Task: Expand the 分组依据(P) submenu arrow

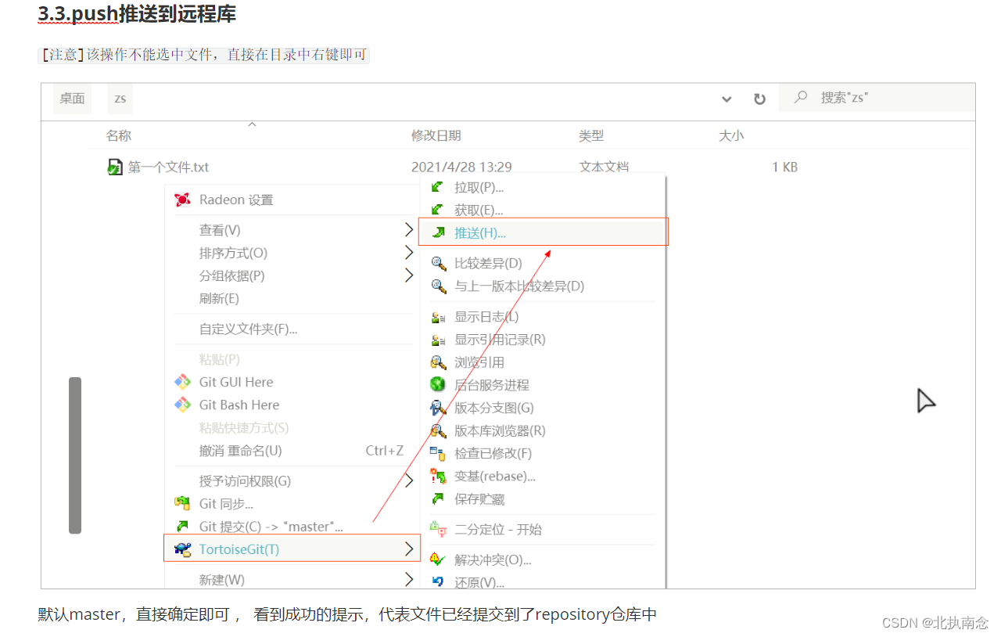Action: tap(408, 275)
